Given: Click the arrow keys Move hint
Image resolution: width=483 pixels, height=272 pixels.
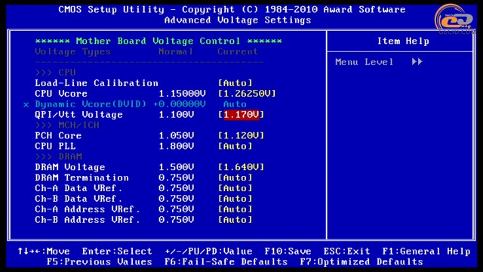Looking at the screenshot, I should click(x=44, y=251).
